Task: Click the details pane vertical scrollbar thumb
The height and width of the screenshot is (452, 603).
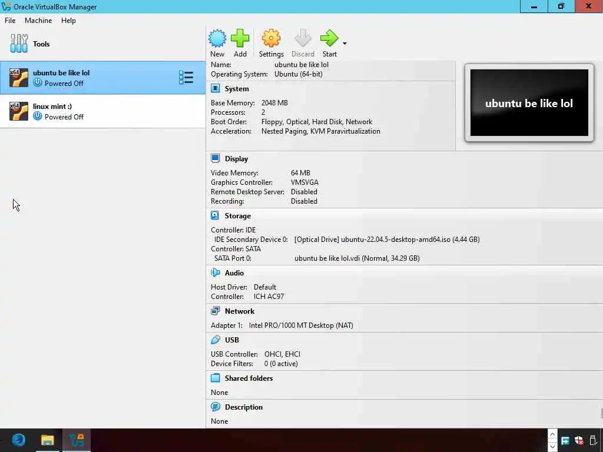Action: [601, 414]
